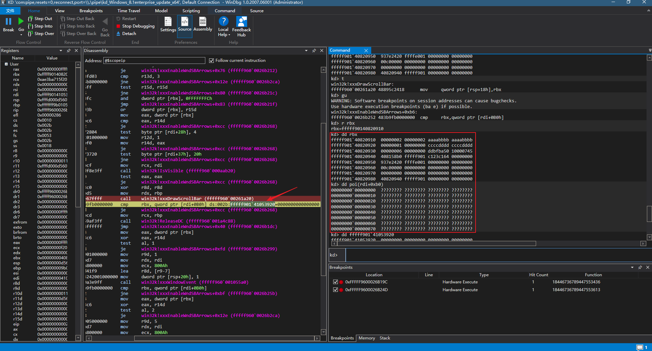Click the Hit Count column header
This screenshot has height=351, width=652.
click(538, 275)
